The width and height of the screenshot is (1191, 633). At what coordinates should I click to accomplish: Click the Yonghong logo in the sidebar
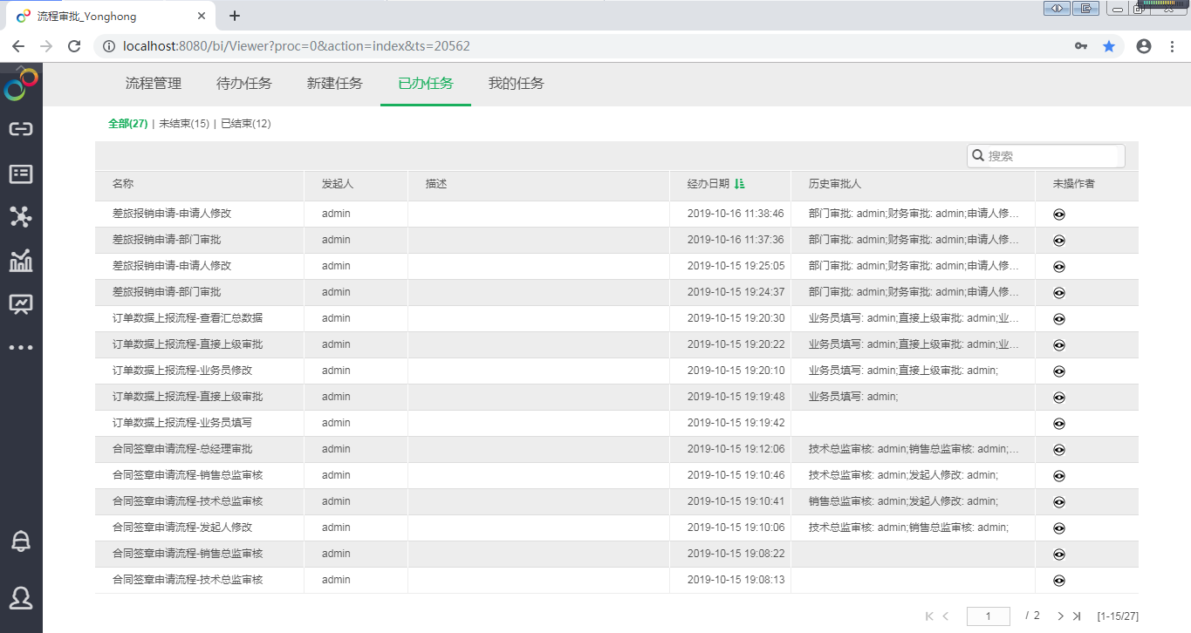[21, 85]
